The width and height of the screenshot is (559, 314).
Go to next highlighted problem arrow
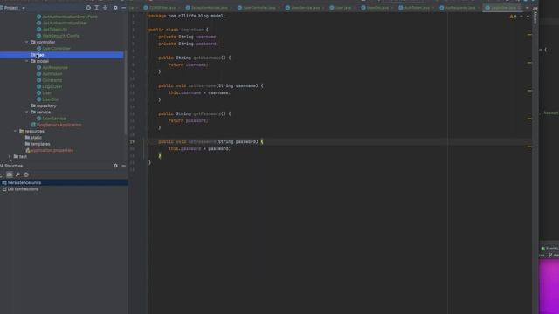coord(528,17)
